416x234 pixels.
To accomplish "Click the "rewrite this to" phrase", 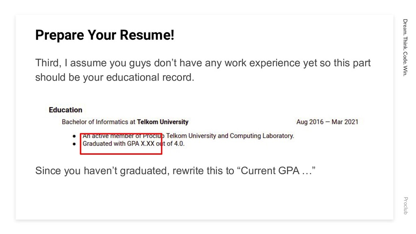I will 203,171.
